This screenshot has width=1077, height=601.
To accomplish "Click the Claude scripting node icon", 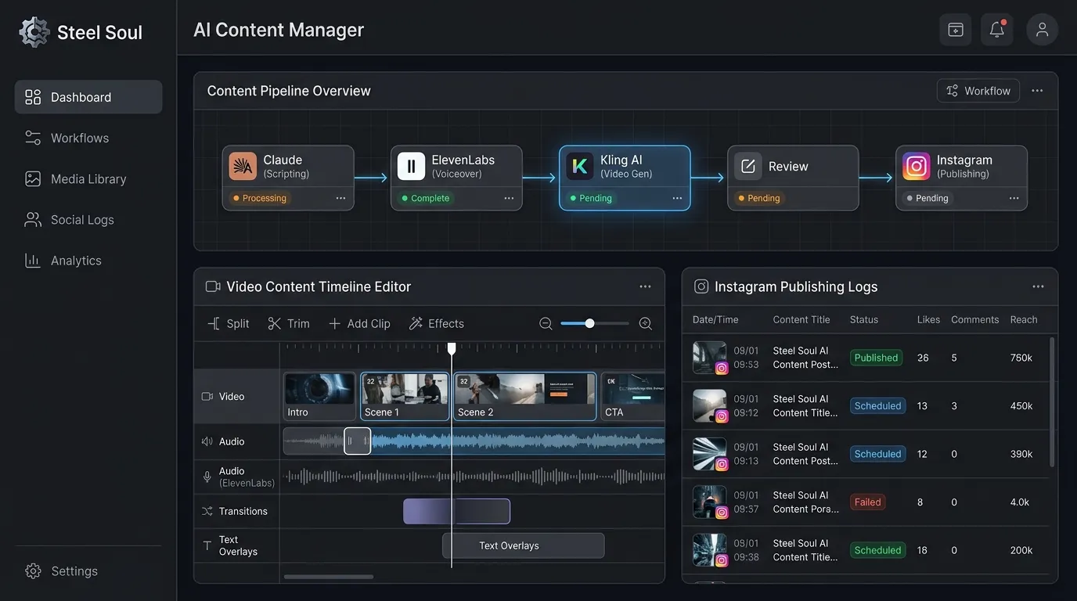I will 243,166.
